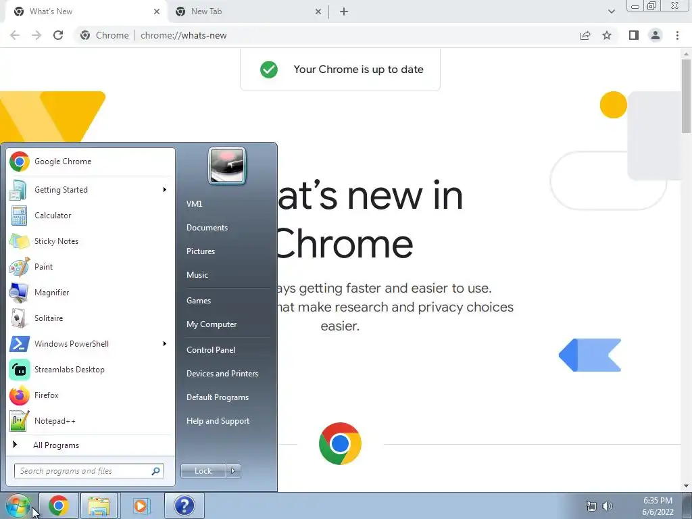The height and width of the screenshot is (519, 692).
Task: Click the green up-to-date checkmark
Action: coord(269,70)
